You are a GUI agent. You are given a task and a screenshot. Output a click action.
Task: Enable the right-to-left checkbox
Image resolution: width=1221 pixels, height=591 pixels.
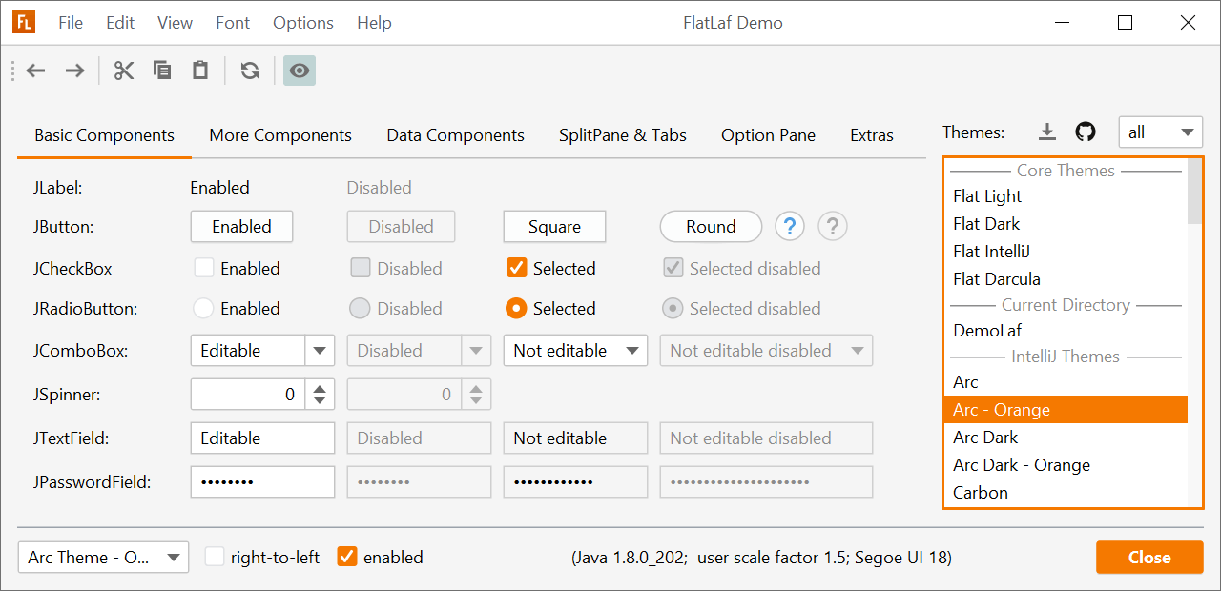tap(216, 557)
